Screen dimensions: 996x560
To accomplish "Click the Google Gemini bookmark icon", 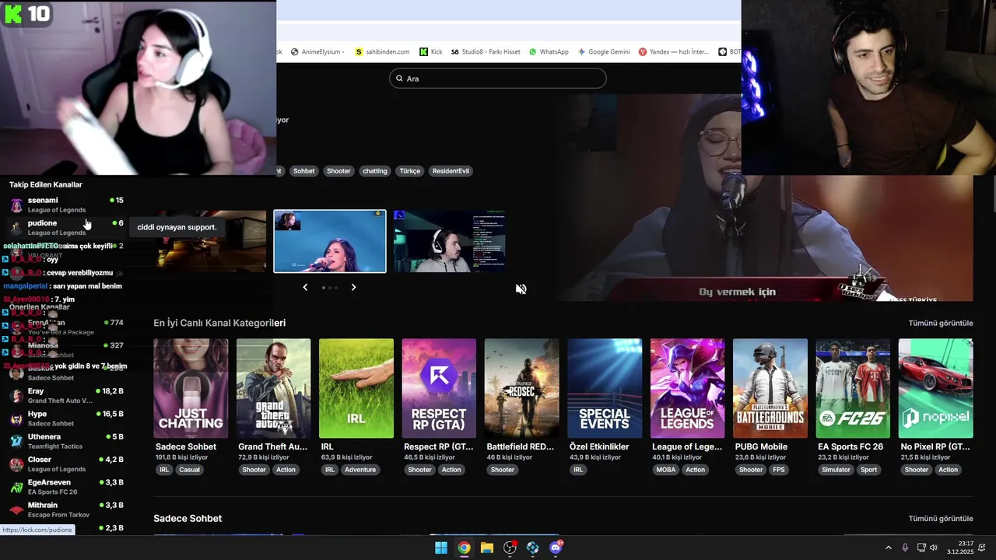I will pyautogui.click(x=581, y=52).
